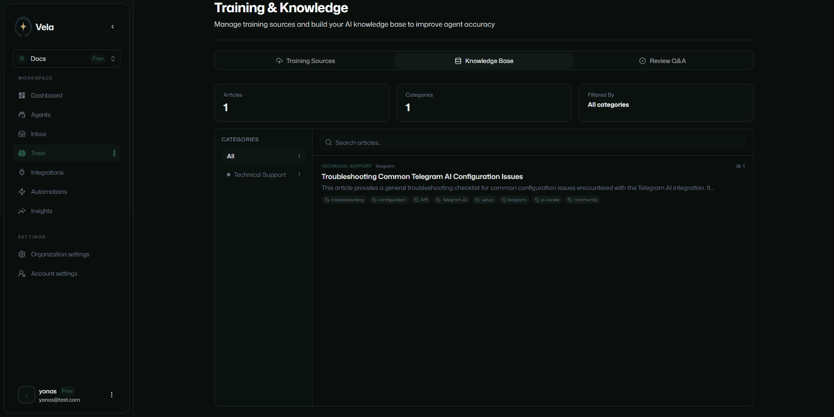This screenshot has width=834, height=417.
Task: Open Inbox from the sidebar
Action: coord(67,134)
